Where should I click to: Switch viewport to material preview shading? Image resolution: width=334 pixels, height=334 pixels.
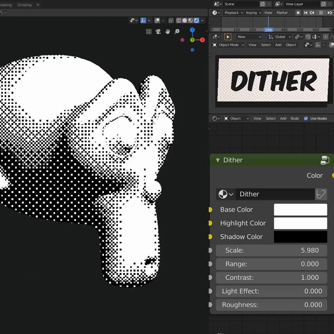[191, 20]
